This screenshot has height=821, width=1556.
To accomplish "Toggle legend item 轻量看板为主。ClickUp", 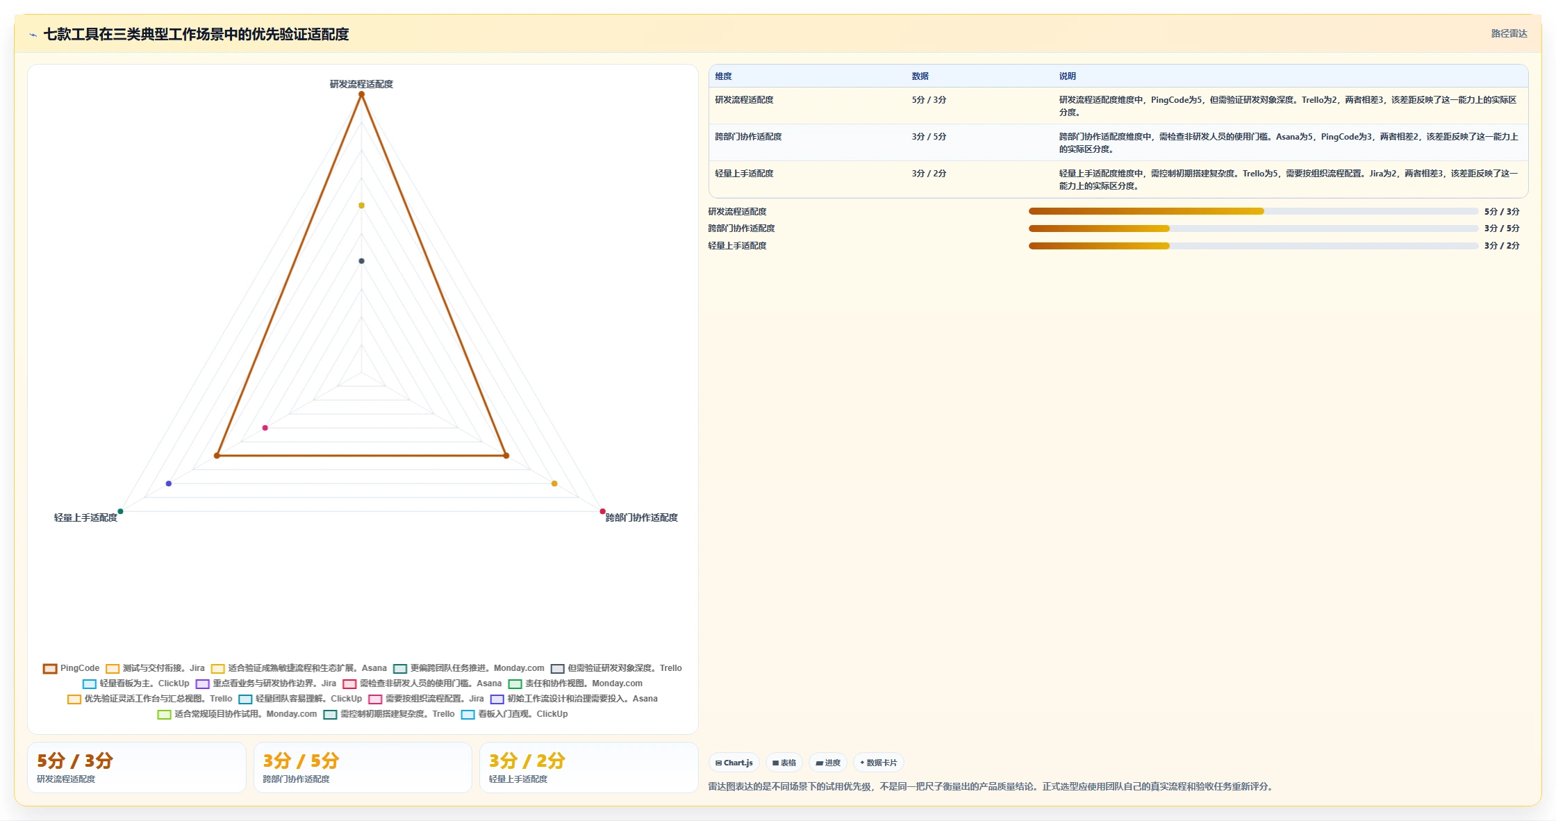I will click(x=135, y=683).
